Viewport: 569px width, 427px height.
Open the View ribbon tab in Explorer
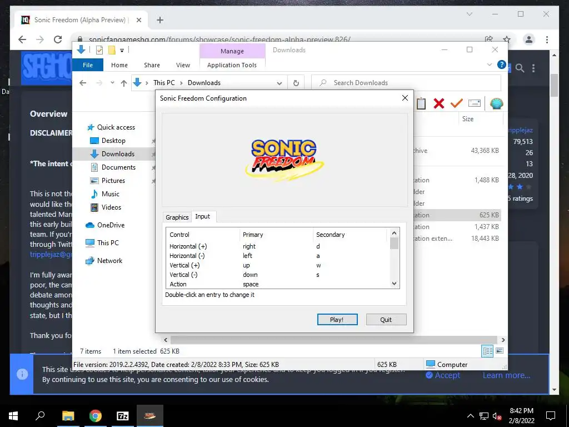(183, 65)
